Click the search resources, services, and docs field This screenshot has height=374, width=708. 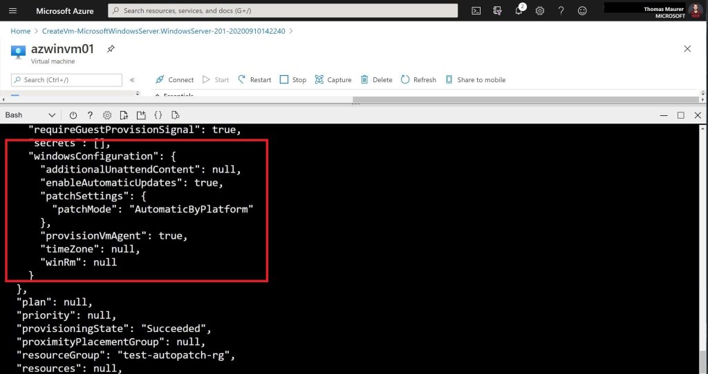click(x=283, y=10)
